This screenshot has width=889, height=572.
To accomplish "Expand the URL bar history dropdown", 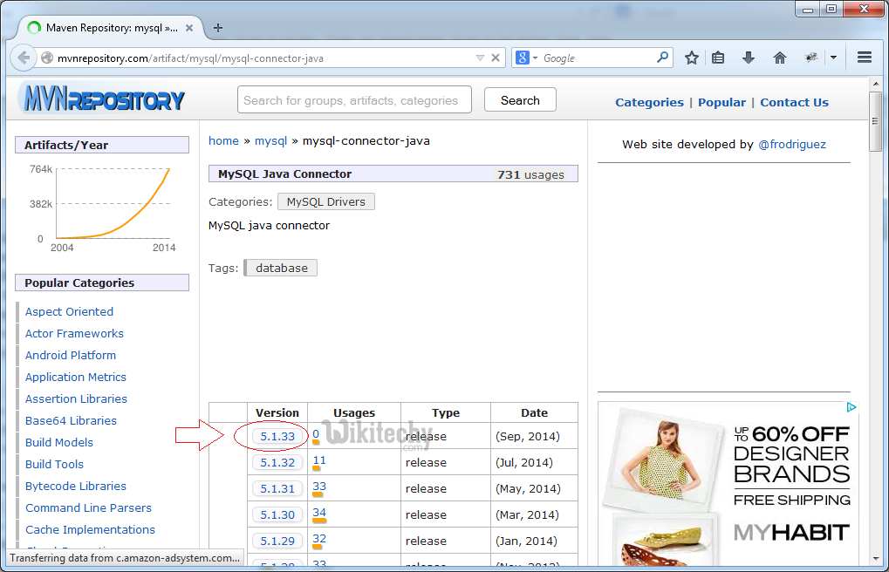I will click(x=479, y=58).
